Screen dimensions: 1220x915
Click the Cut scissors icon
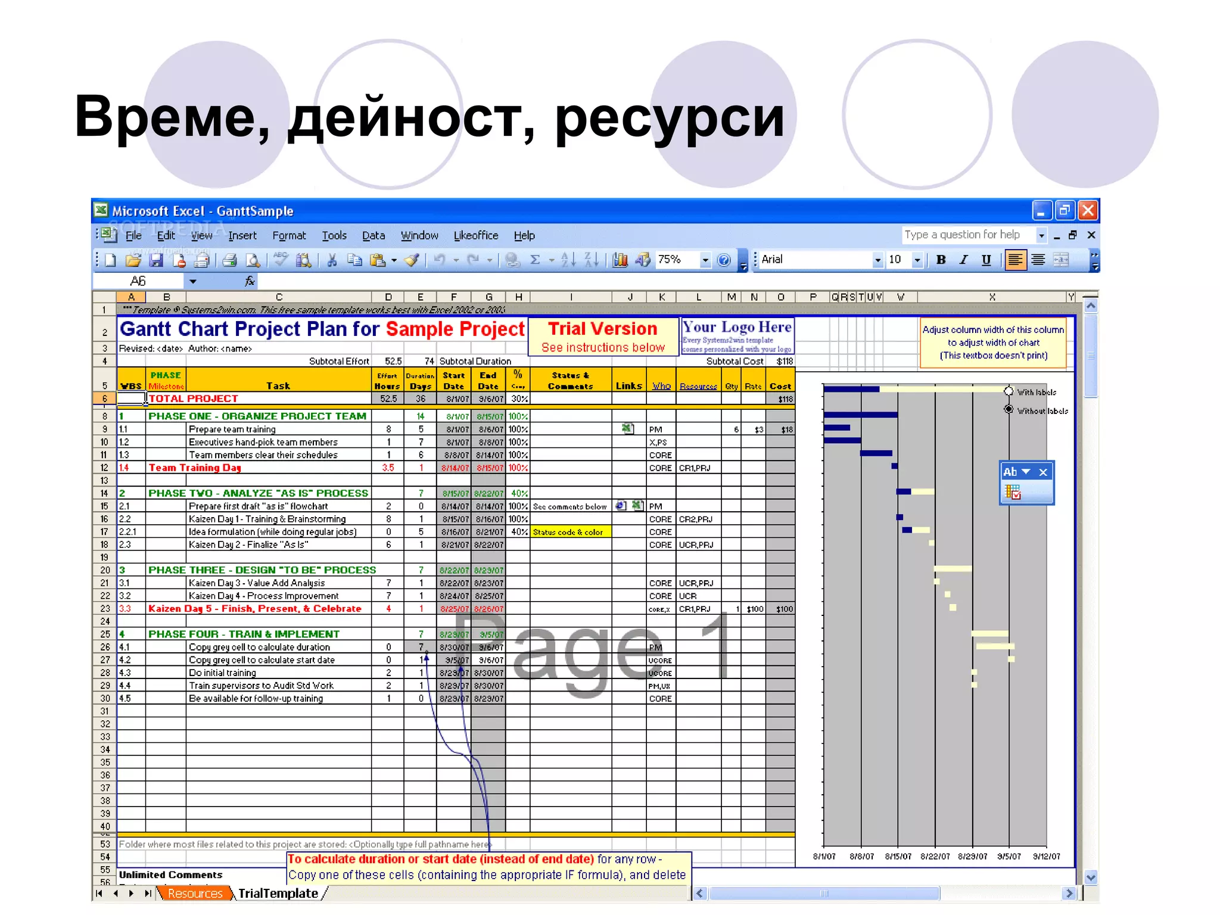332,260
